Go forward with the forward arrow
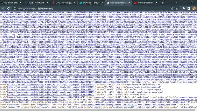The width and height of the screenshot is (197, 111). click(x=3, y=9)
